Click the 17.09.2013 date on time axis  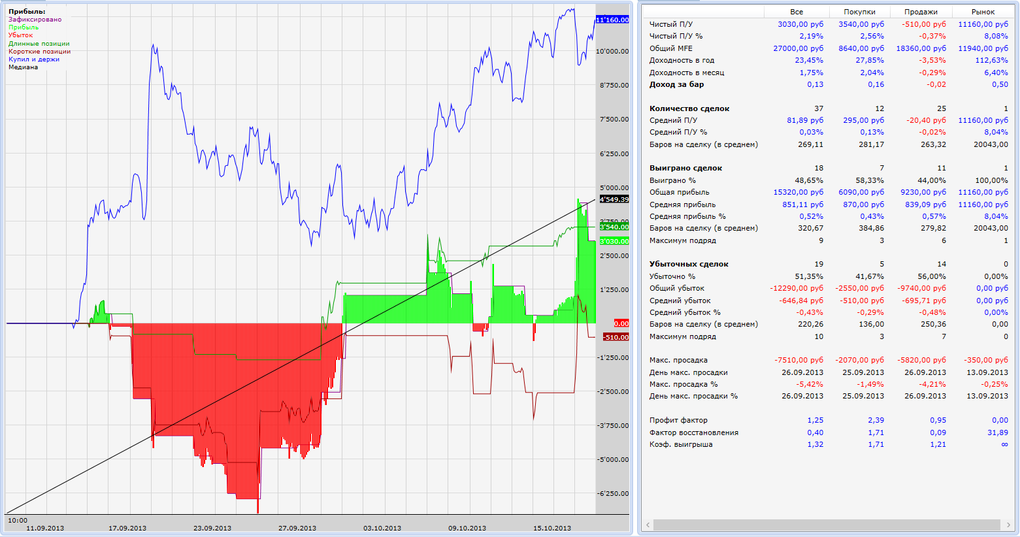[127, 528]
